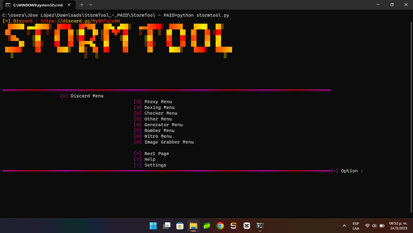The height and width of the screenshot is (233, 413).
Task: Open Wi-Fi network settings in tray
Action: [x=367, y=226]
